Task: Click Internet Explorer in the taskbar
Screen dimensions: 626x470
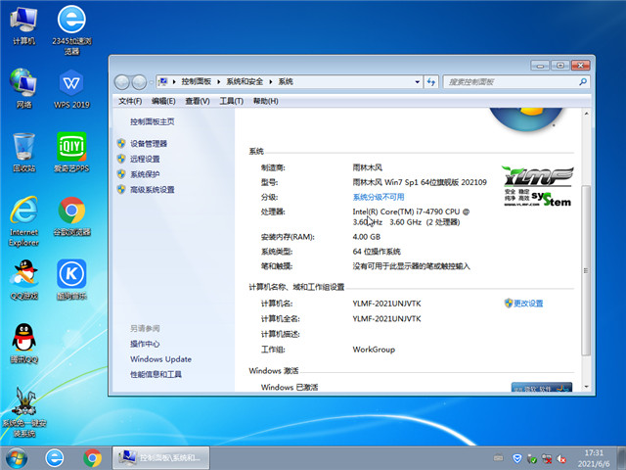Action: (x=54, y=457)
